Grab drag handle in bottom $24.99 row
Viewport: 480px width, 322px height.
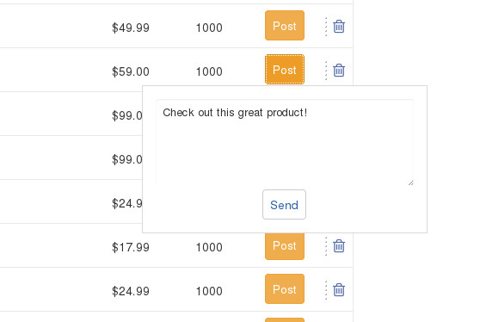point(326,290)
